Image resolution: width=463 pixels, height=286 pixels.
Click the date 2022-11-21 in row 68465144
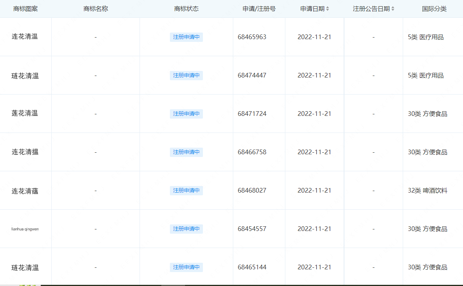(314, 267)
